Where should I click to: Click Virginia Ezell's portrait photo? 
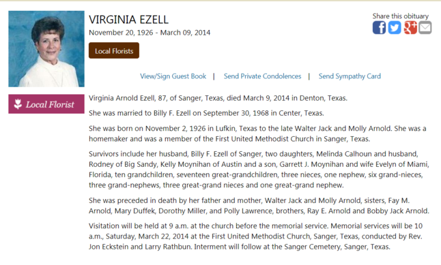[x=46, y=49]
